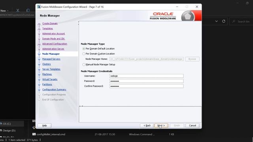The width and height of the screenshot is (253, 142).
Task: Click the copy icon in Explorer toolbar
Action: coord(28,11)
